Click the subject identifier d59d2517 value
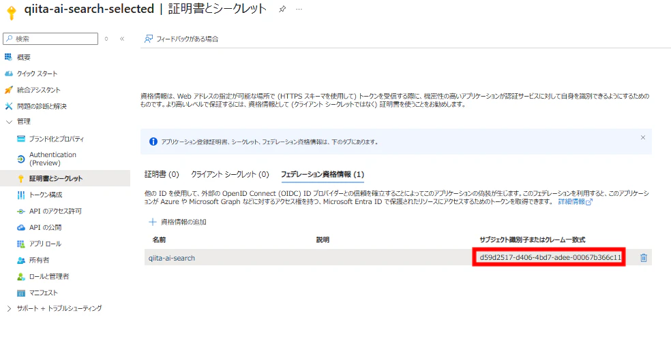 pos(550,257)
